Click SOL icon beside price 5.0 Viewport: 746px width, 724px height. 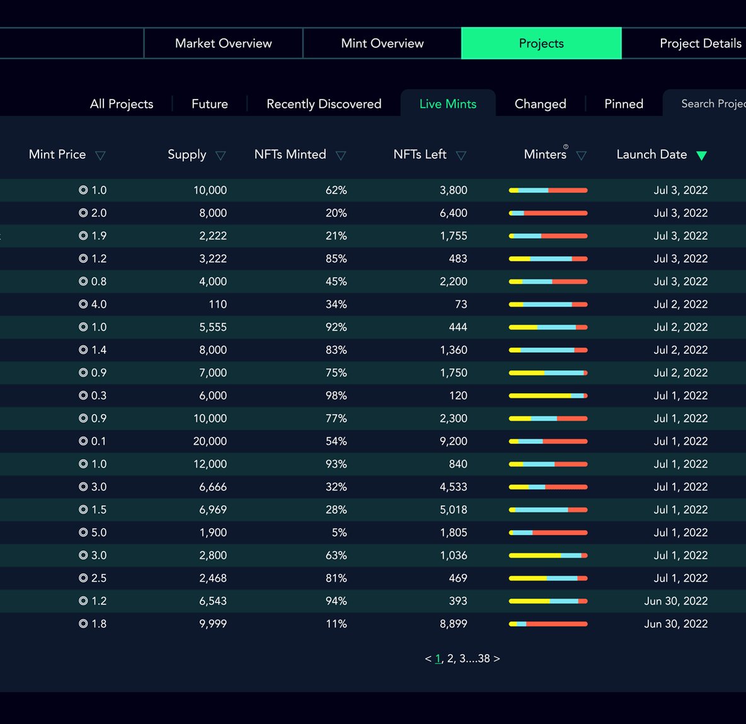click(83, 532)
